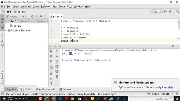Open the File menu
This screenshot has width=180, height=101.
click(3, 6)
